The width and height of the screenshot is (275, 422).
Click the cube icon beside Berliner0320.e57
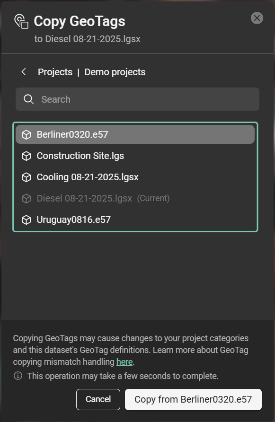click(x=26, y=134)
